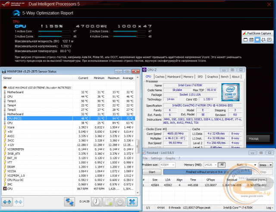Open Memory (MiB) dropdown in LinX
This screenshot has height=212, width=276.
(x=210, y=165)
